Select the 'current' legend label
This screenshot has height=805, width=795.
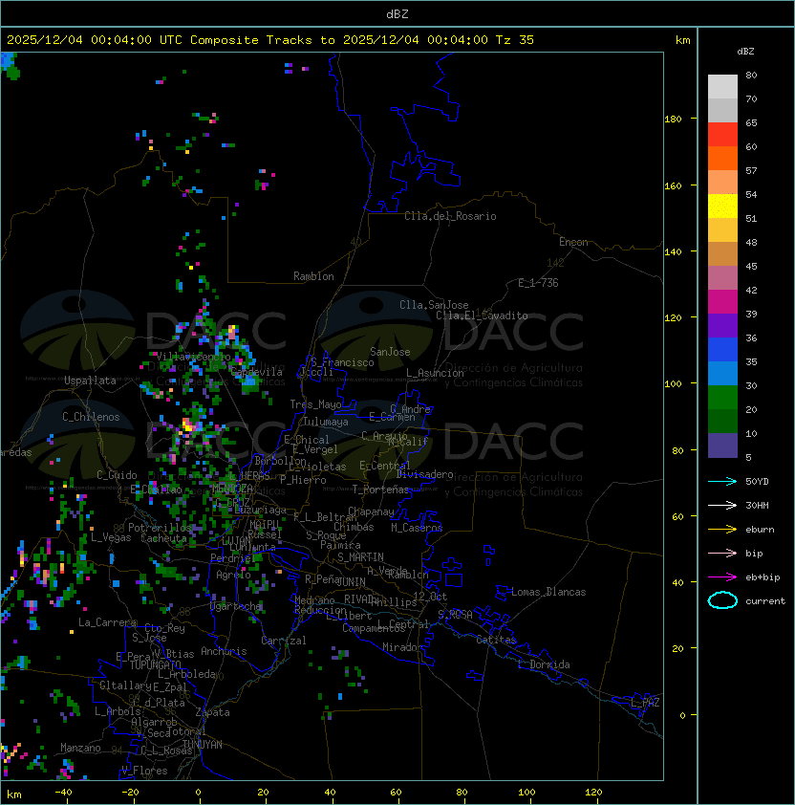tap(765, 601)
